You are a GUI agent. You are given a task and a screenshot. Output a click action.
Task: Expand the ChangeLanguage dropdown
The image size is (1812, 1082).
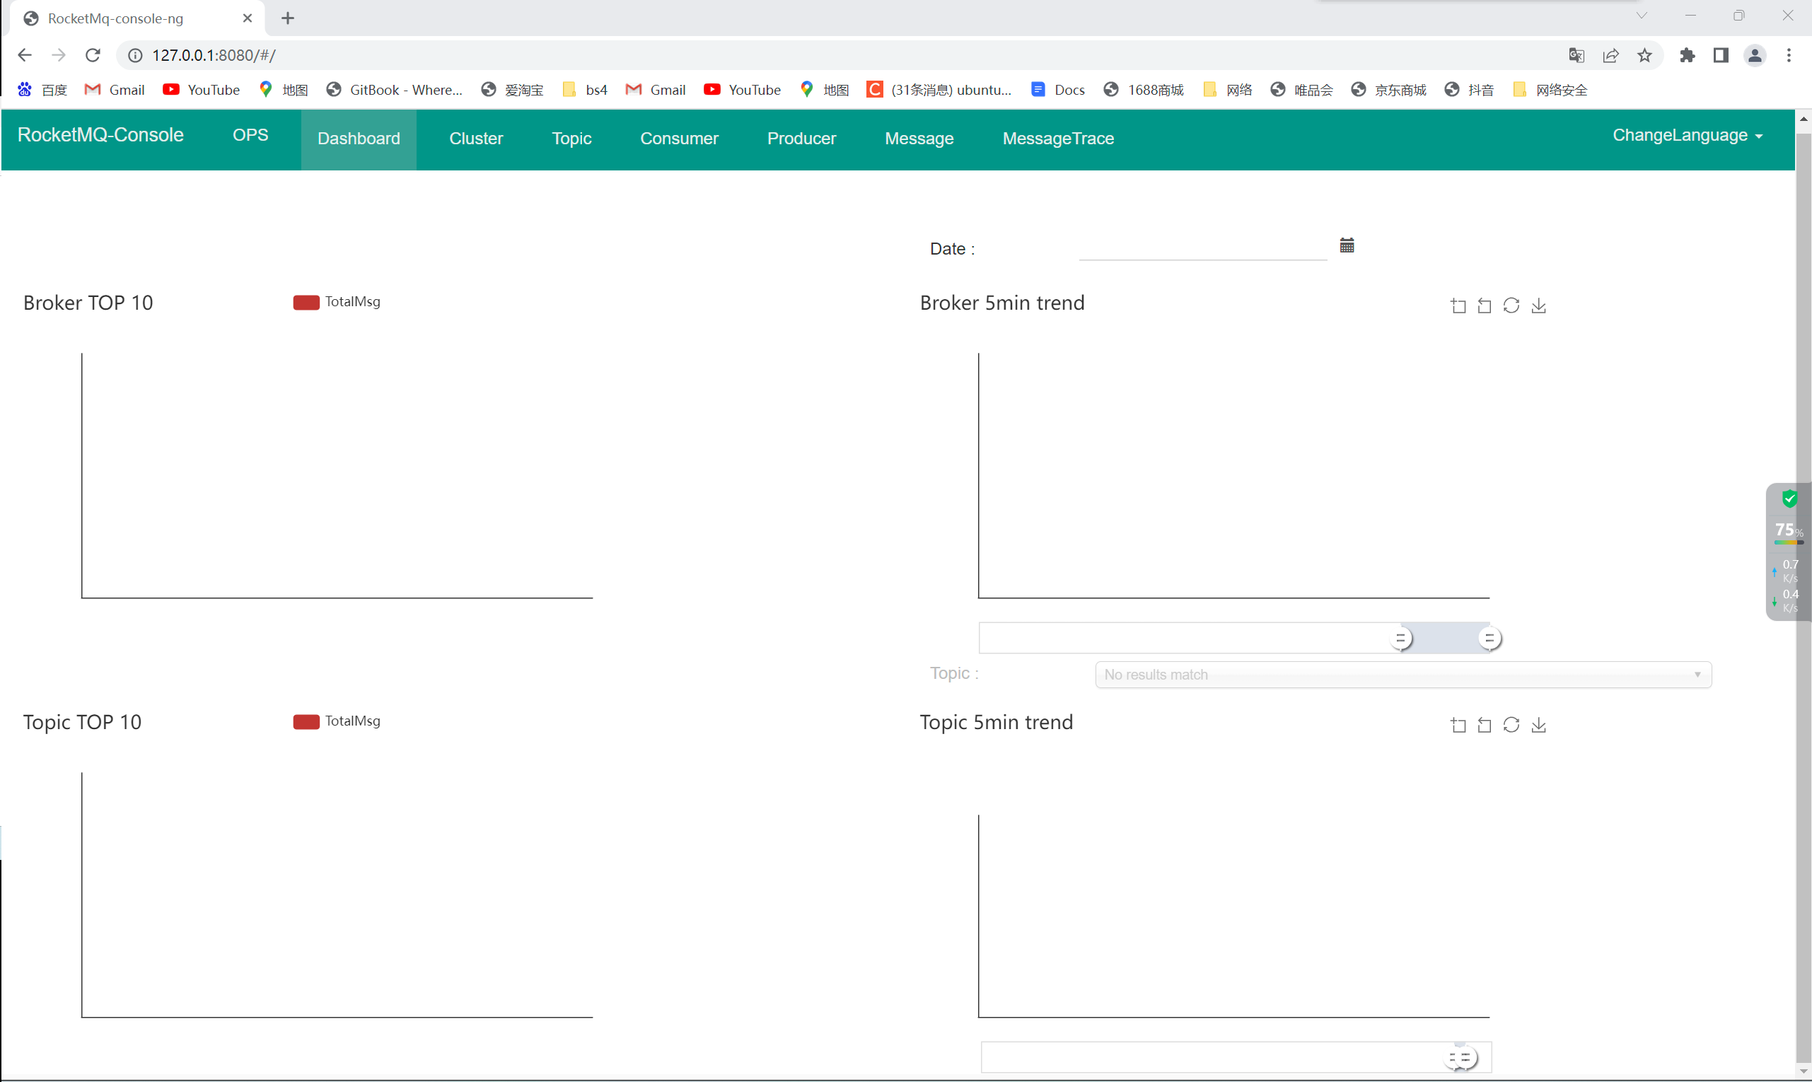tap(1687, 136)
